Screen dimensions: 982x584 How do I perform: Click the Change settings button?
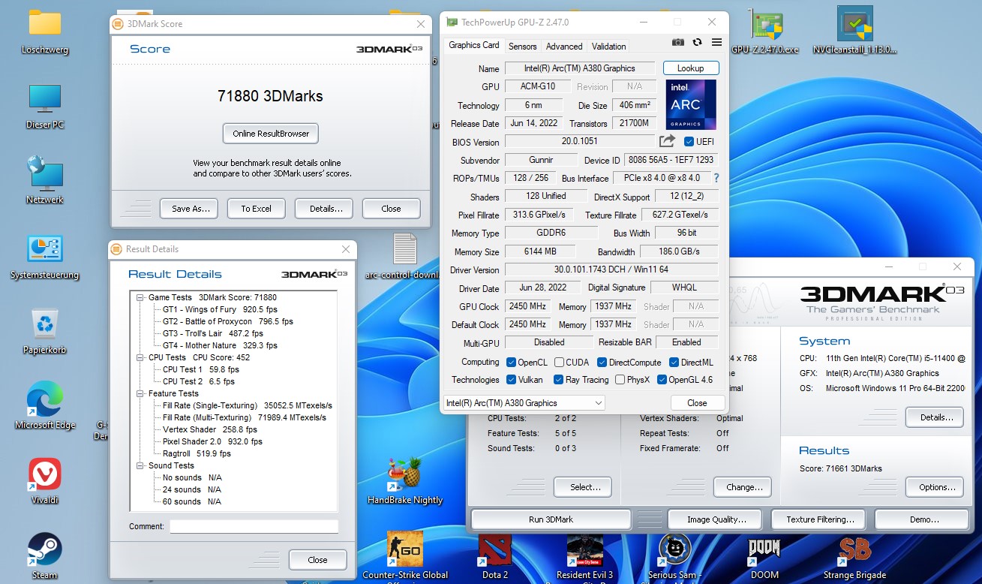(744, 487)
